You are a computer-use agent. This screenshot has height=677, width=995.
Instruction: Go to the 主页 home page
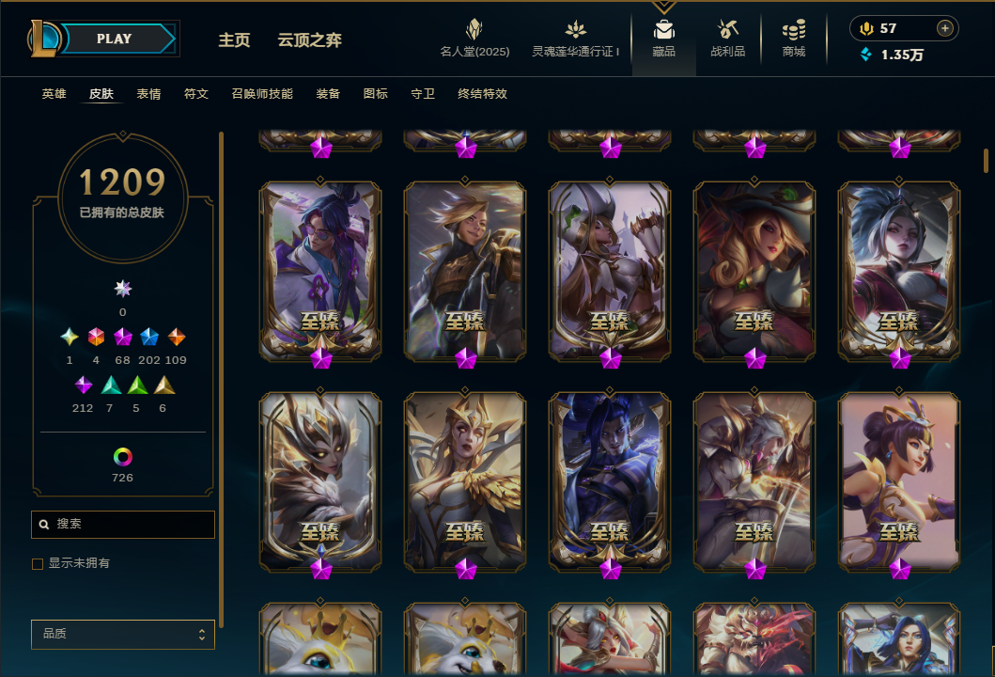234,40
